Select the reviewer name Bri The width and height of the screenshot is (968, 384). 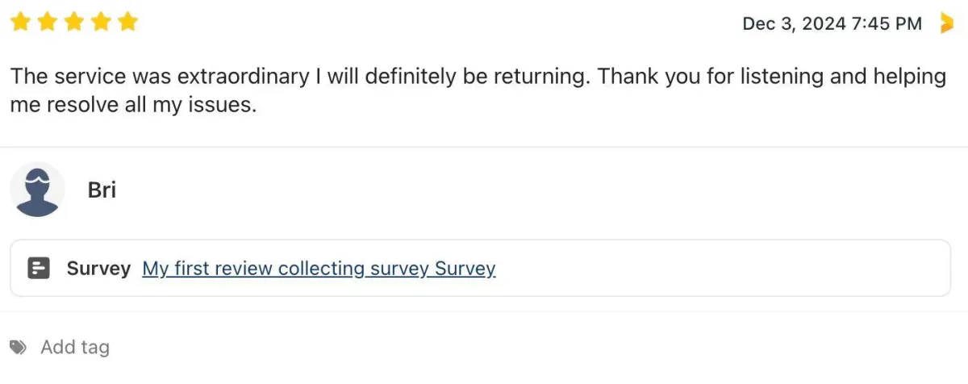[x=102, y=190]
